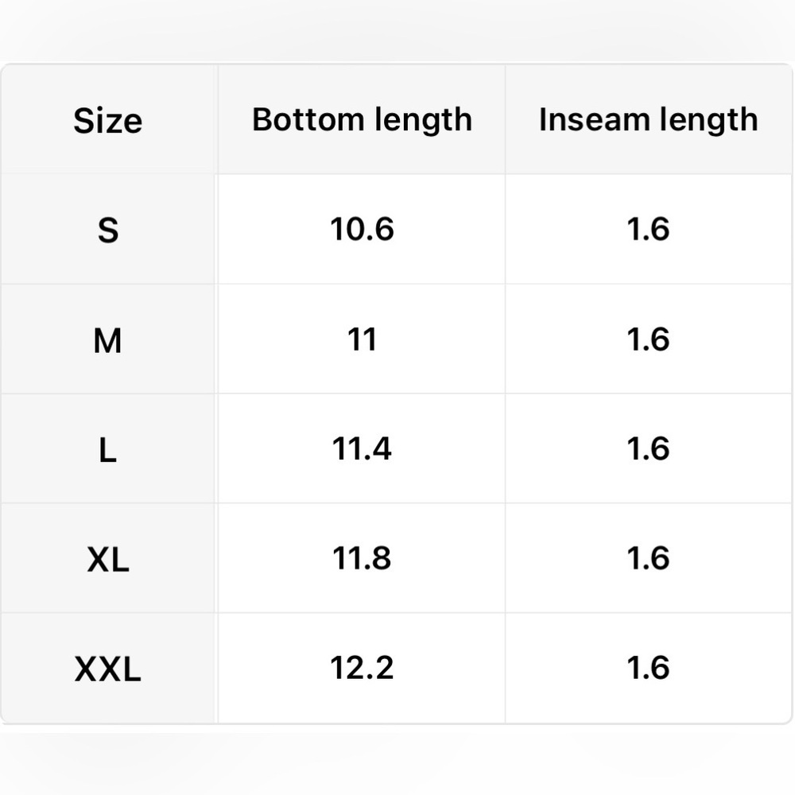Click the word "Inseam" in the header

594,119
